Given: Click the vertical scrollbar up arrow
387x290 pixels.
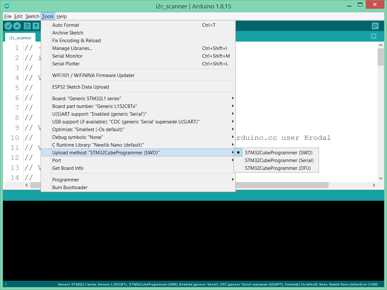Looking at the screenshot, I should [x=381, y=46].
